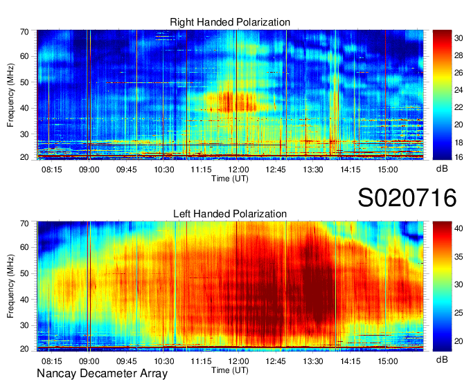
Task: Click the 30 value on top color bar
Action: coord(459,38)
